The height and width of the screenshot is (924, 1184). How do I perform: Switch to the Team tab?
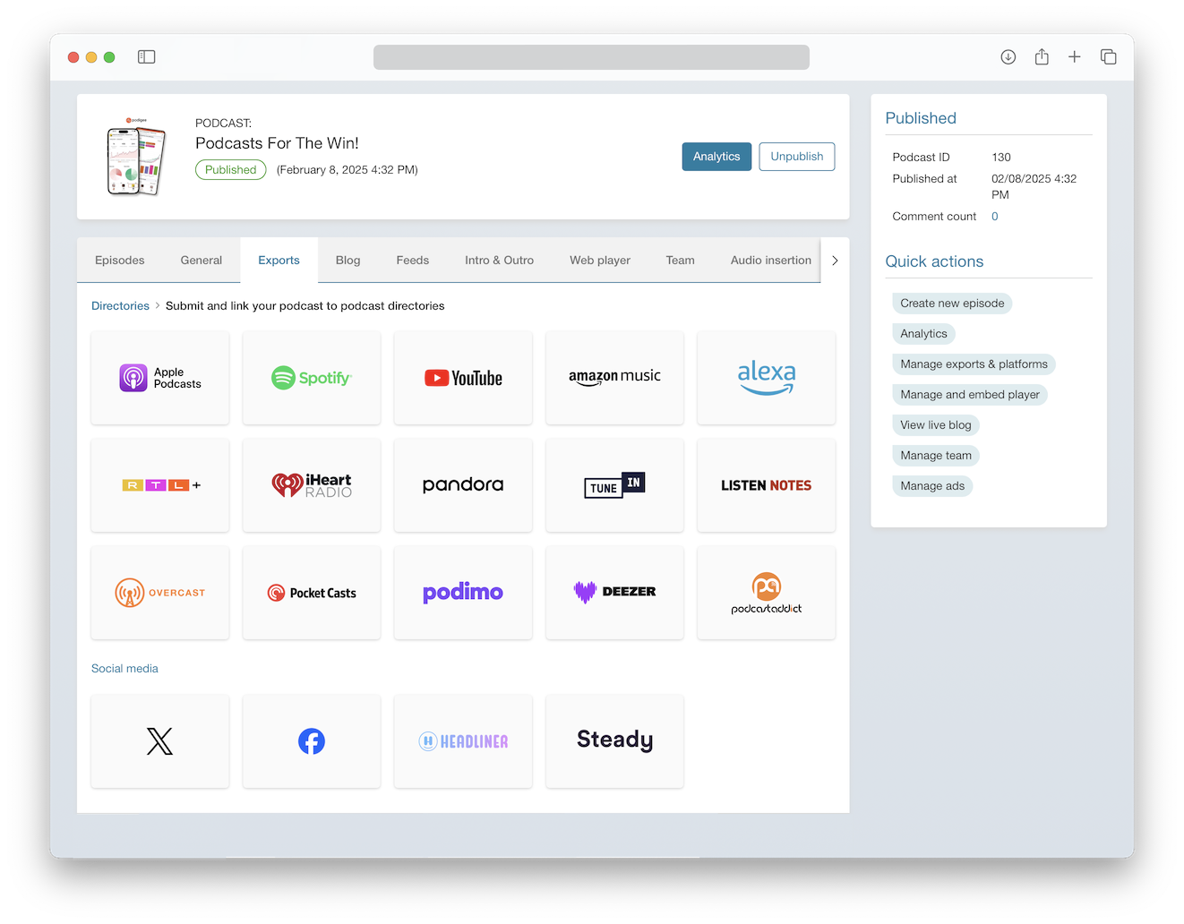(681, 261)
